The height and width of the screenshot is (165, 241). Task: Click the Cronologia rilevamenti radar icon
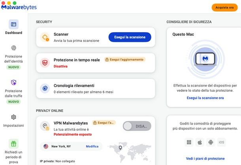point(45,88)
